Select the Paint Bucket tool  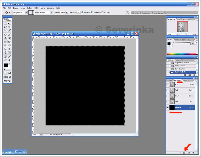pyautogui.click(x=9, y=42)
